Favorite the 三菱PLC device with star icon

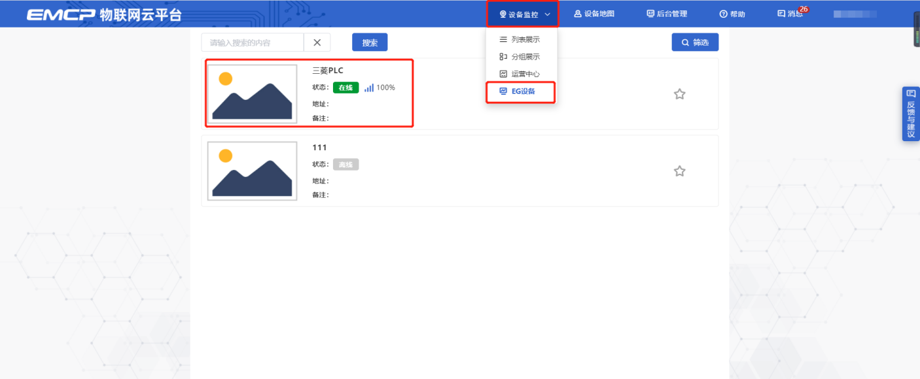tap(679, 94)
